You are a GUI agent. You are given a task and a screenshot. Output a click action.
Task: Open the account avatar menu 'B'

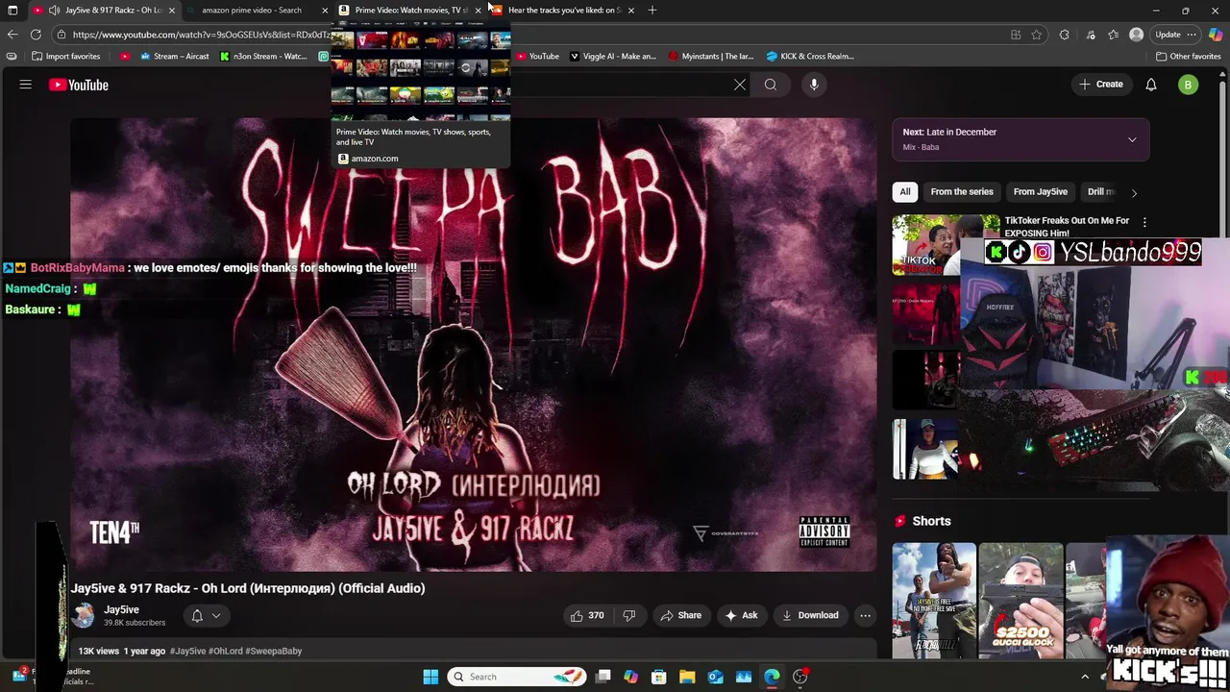(x=1189, y=85)
